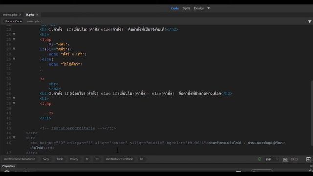Open the Design view mode dropdown arrow
313x176 pixels.
209,8
